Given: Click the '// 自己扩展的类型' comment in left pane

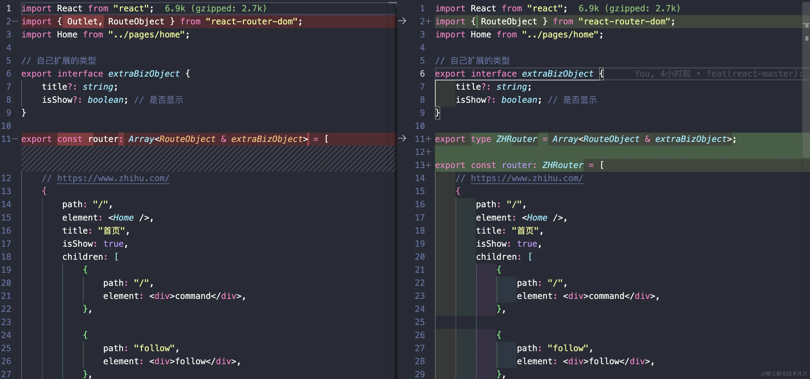Looking at the screenshot, I should [58, 61].
